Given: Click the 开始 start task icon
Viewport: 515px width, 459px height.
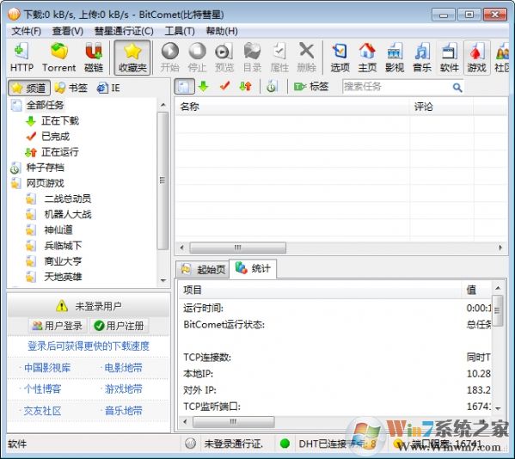Looking at the screenshot, I should coord(170,58).
